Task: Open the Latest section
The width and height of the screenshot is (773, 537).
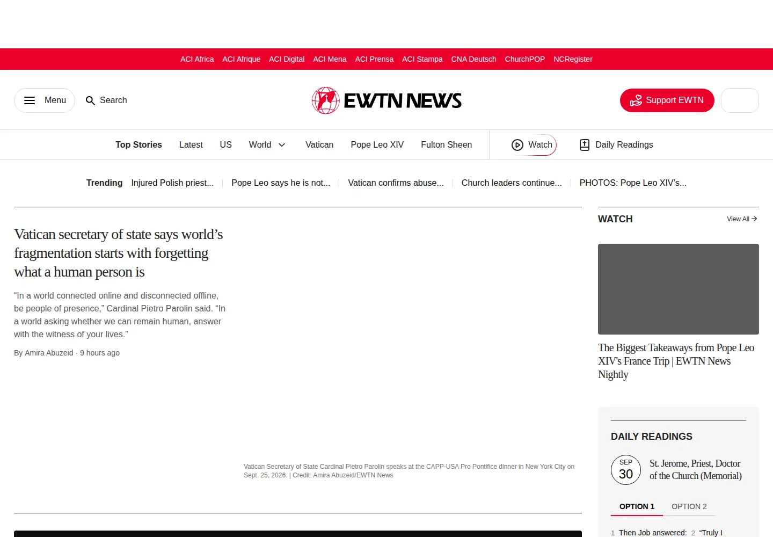Action: coord(191,145)
